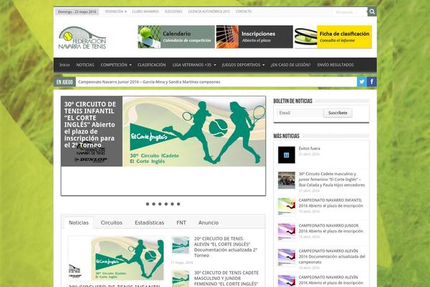The height and width of the screenshot is (287, 430).
Task: Click Campeonato Navarro Junior 2016 thumbnail
Action: 286,232
